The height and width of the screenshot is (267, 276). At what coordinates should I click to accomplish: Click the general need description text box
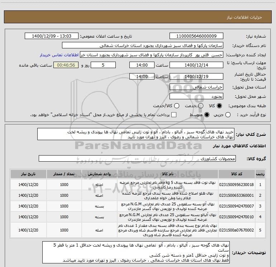click(136, 134)
